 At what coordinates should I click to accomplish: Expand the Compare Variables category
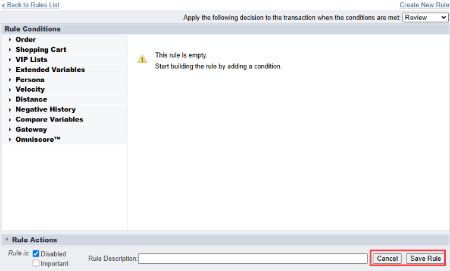(64, 120)
